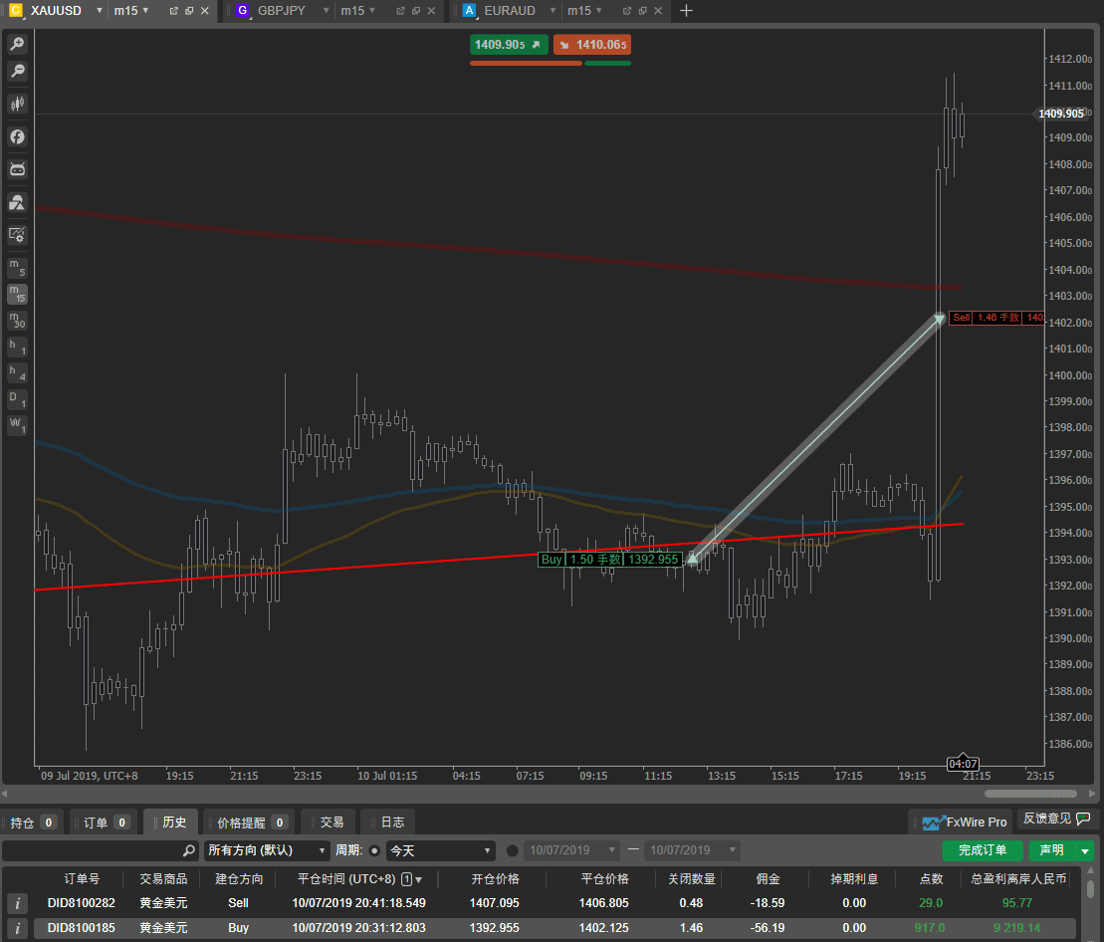Open the EURAUD symbol dropdown arrow

coord(552,11)
